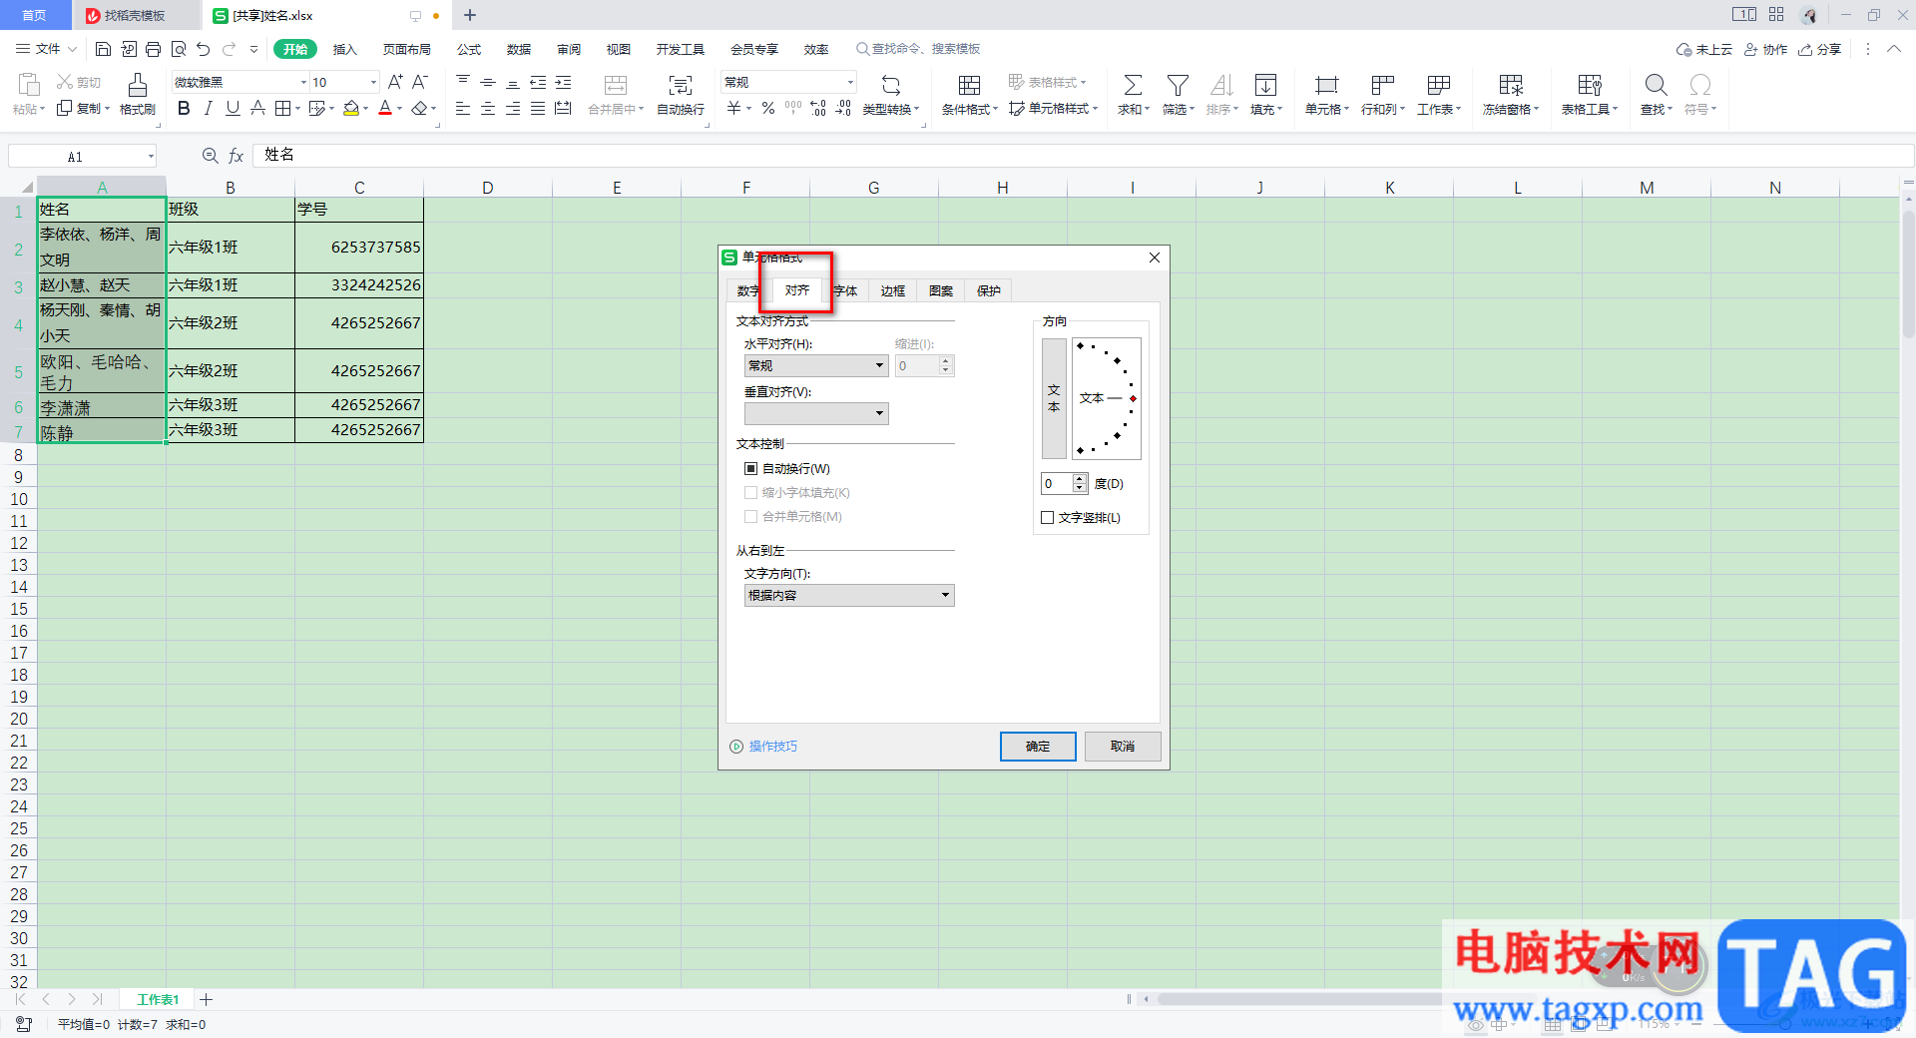Click the red font color icon

[385, 108]
